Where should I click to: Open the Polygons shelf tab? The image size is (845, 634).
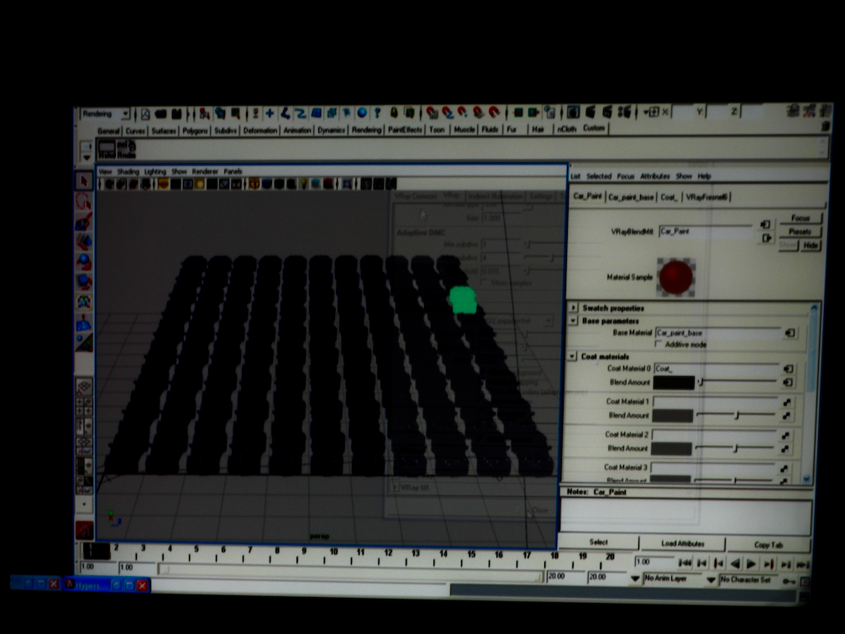[195, 131]
